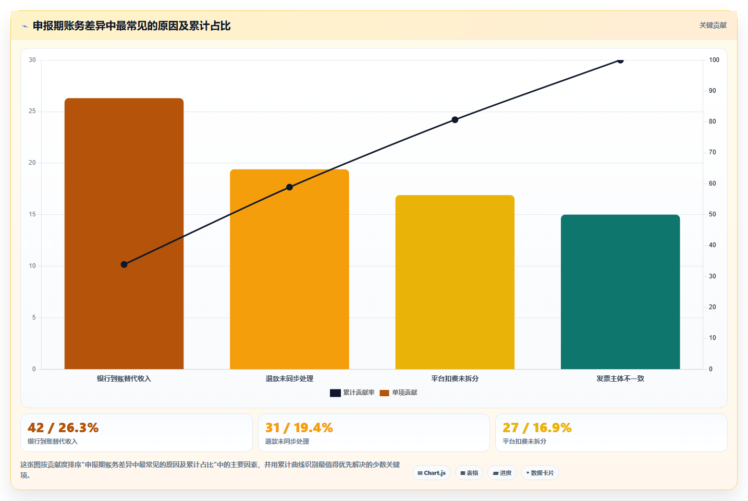Click the 表格 tag chip

469,473
